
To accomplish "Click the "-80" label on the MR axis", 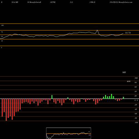I will coord(136,118).
